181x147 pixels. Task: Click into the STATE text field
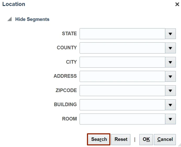point(122,34)
